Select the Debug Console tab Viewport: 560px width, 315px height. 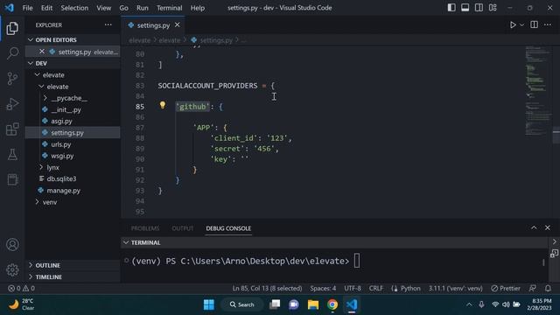click(228, 228)
